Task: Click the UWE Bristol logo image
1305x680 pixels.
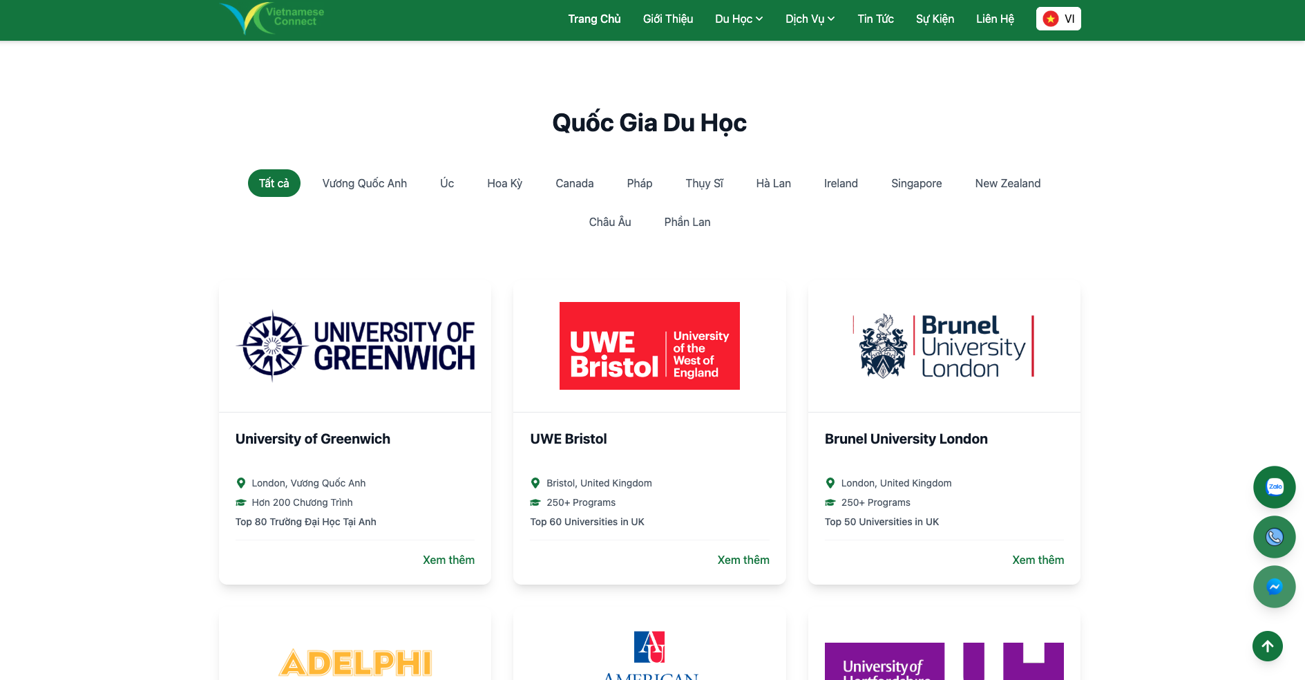Action: pyautogui.click(x=649, y=346)
